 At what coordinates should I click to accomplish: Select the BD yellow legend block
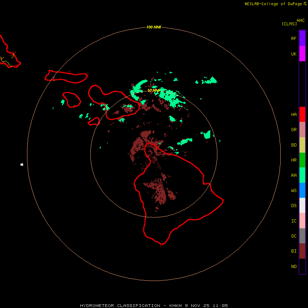(302, 145)
